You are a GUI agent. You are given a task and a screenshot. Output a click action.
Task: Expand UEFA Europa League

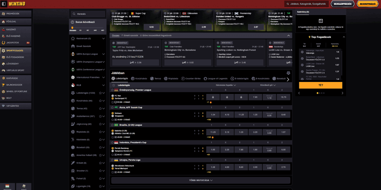click(x=104, y=54)
